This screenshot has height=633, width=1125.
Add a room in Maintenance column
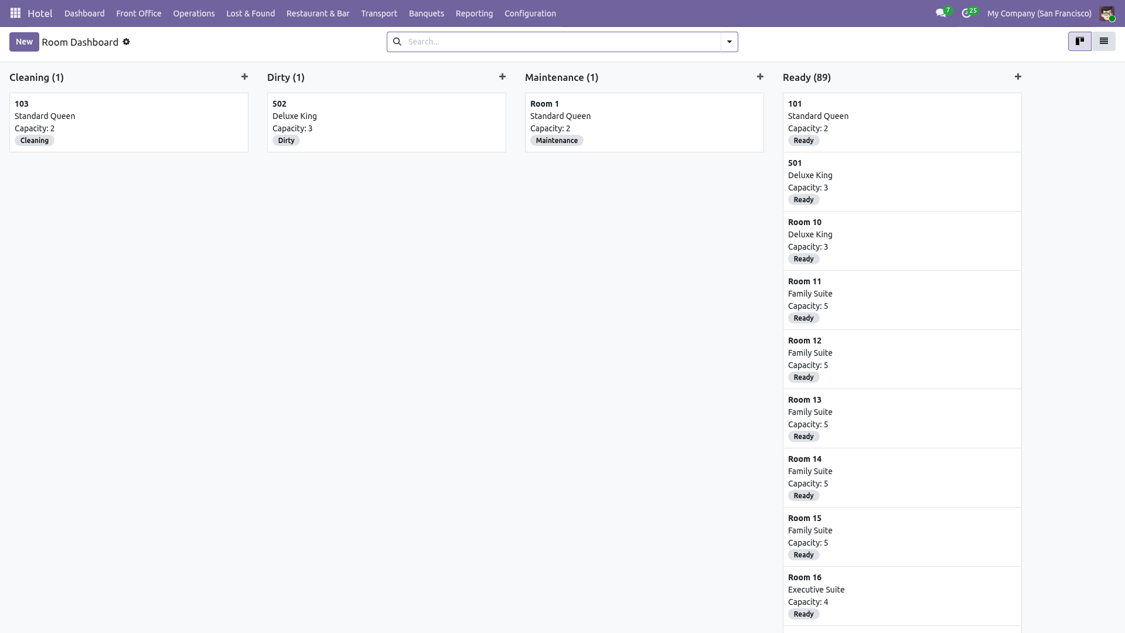click(760, 77)
